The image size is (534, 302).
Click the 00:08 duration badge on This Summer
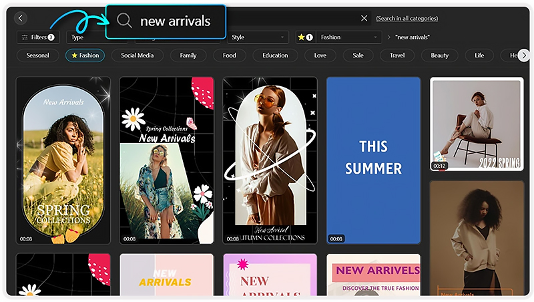336,239
